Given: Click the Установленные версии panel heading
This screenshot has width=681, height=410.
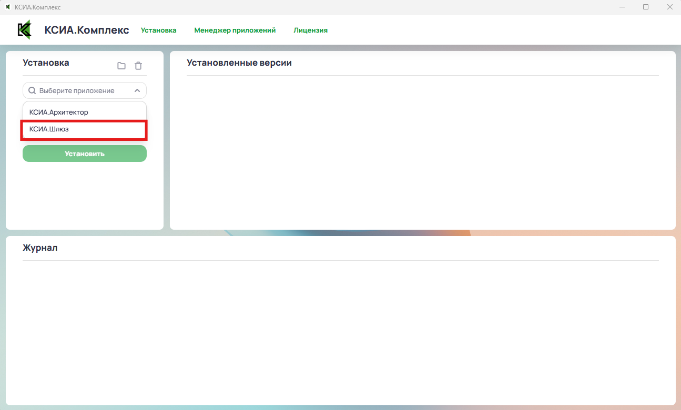Looking at the screenshot, I should (x=239, y=63).
